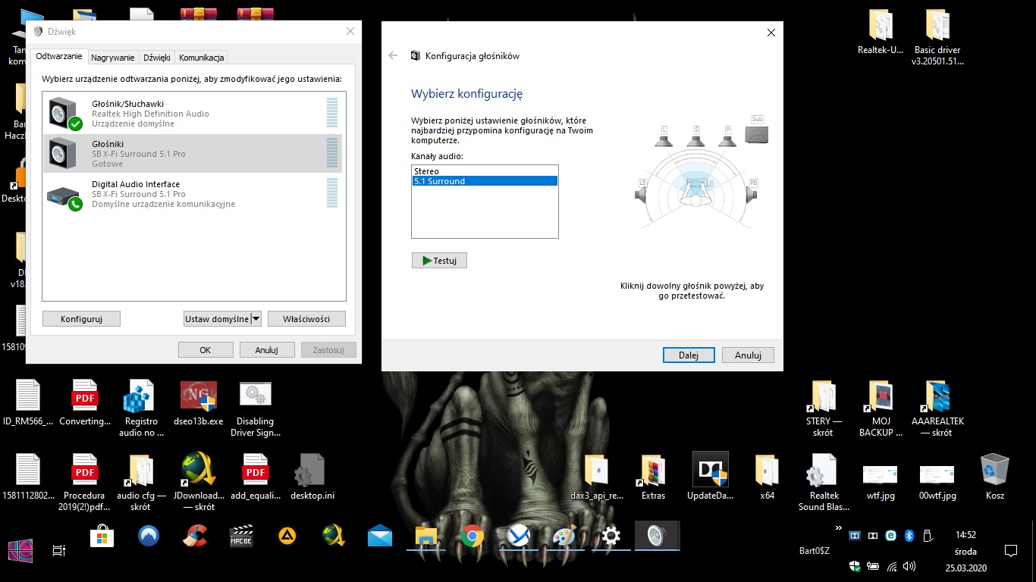The height and width of the screenshot is (582, 1036).
Task: Open the Basic driver v3.20501 folder
Action: click(938, 37)
